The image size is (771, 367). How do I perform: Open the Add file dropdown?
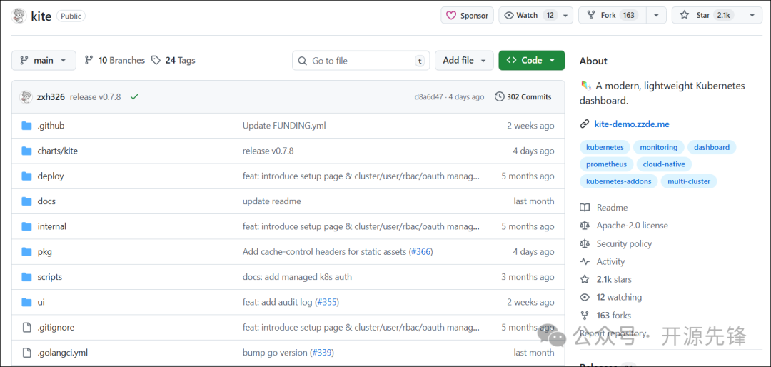coord(464,61)
